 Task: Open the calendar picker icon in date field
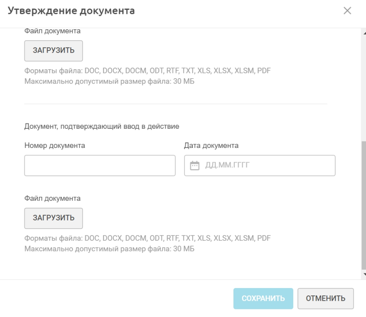pos(195,166)
